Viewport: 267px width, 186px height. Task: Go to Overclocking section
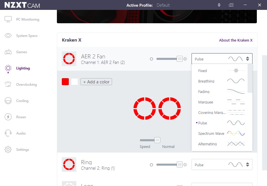[x=26, y=84]
